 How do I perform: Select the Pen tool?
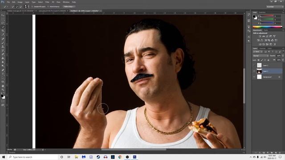coord(3,70)
